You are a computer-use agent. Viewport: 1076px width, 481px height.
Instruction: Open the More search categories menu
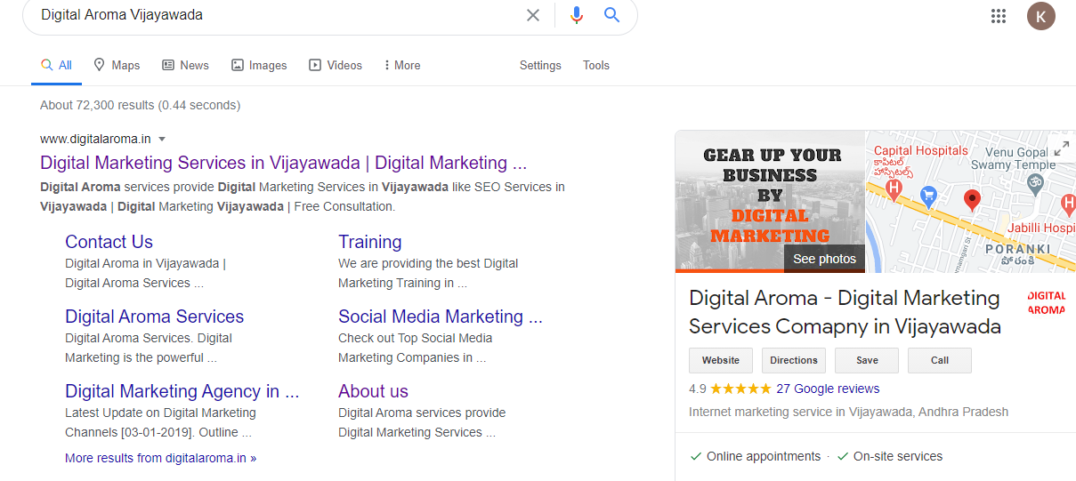coord(401,65)
